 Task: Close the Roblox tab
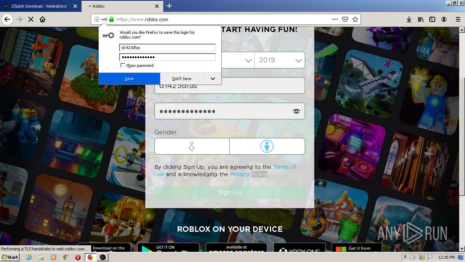tap(157, 6)
